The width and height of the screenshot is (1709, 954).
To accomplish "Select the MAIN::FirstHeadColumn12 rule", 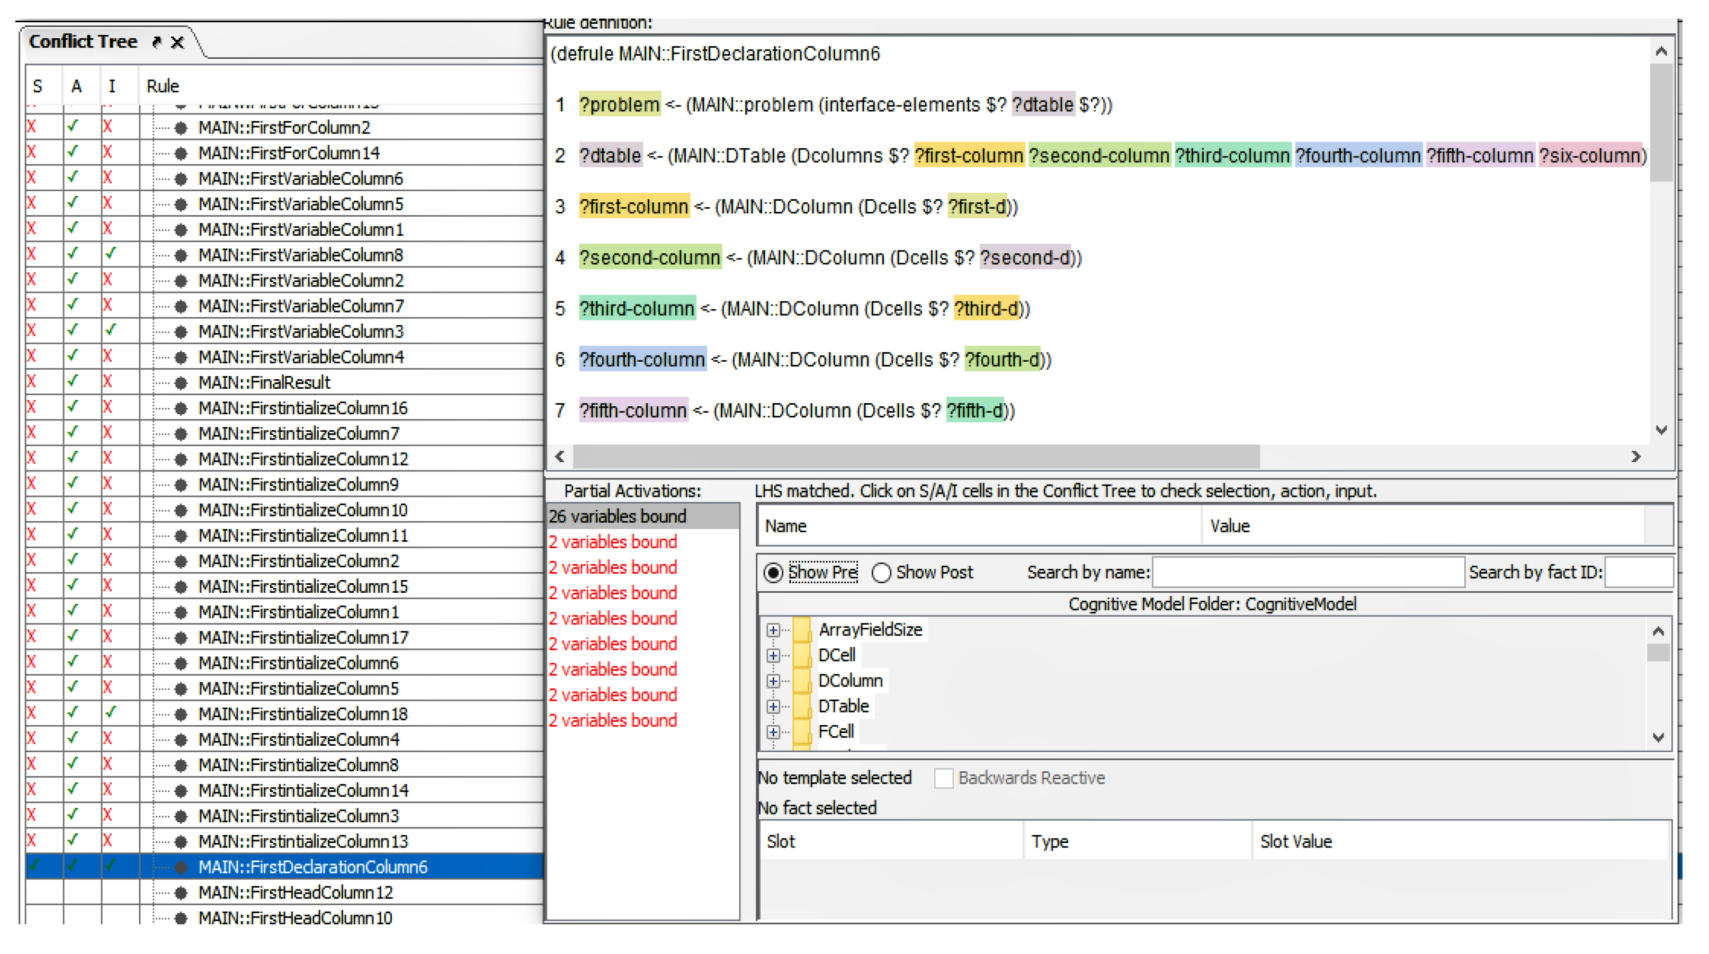I will click(x=296, y=893).
